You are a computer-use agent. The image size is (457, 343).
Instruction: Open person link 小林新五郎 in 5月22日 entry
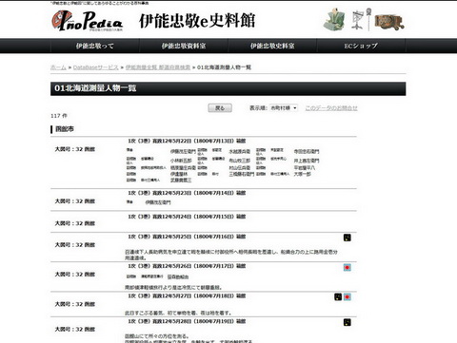(181, 161)
